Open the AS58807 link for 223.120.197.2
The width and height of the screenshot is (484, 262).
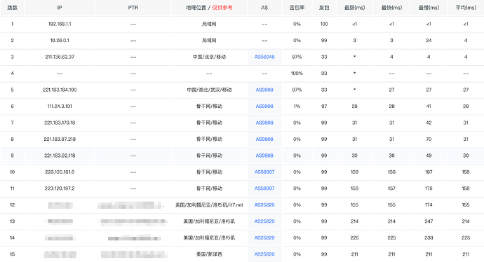264,188
